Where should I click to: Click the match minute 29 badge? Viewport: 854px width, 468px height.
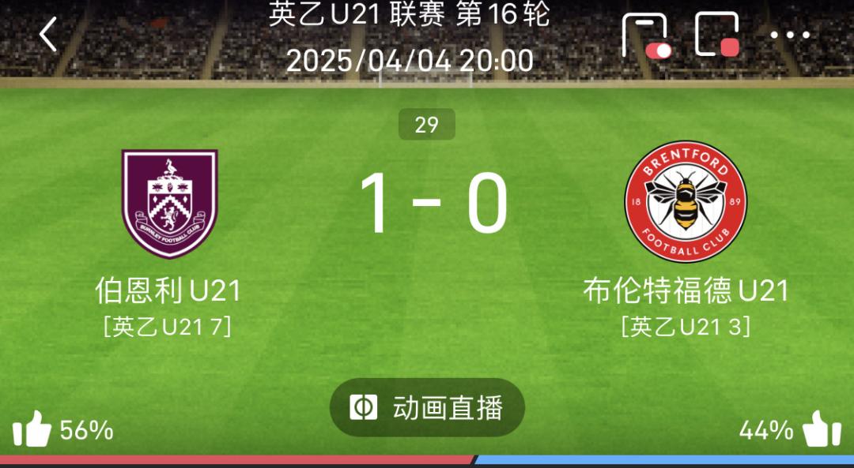[x=427, y=125]
